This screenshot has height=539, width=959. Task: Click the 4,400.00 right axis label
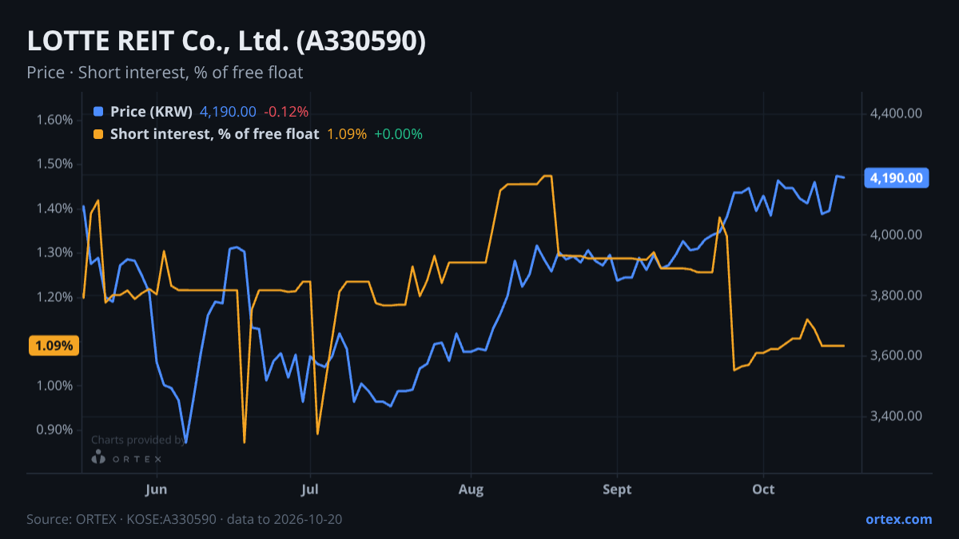pos(897,114)
